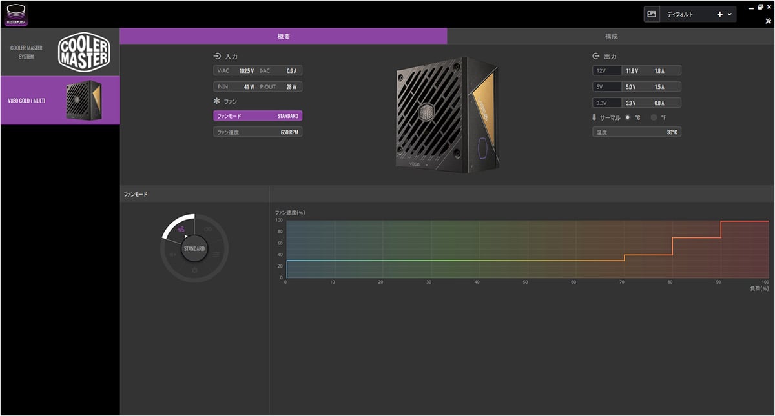The height and width of the screenshot is (416, 775).
Task: Select the purple fan icon mode on dial
Action: click(x=182, y=229)
